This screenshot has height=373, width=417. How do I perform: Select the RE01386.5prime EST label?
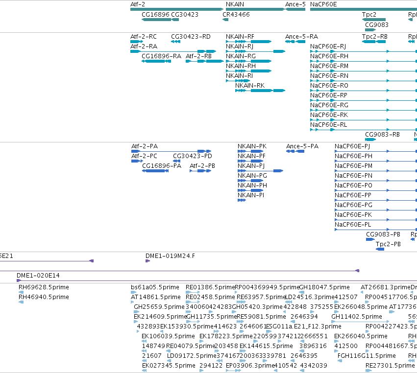pyautogui.click(x=210, y=287)
